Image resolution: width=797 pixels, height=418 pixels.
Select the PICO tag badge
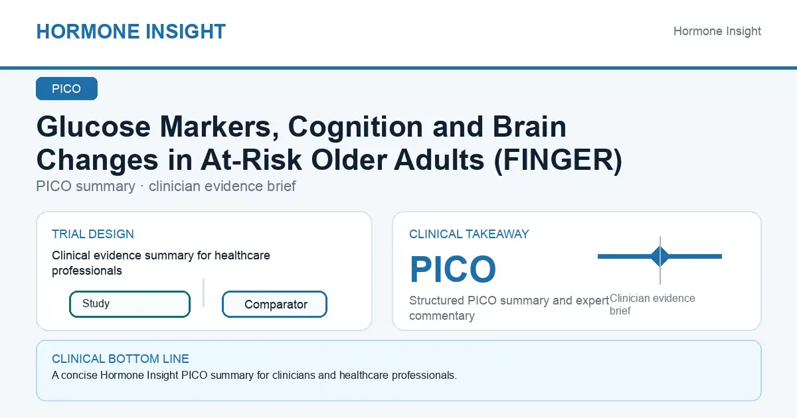pyautogui.click(x=66, y=89)
